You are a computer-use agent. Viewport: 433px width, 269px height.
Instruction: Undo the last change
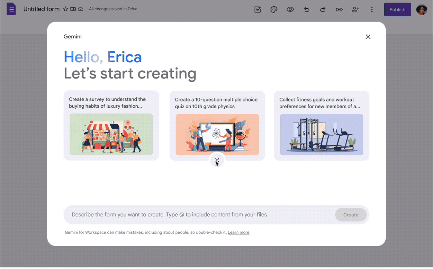click(307, 10)
